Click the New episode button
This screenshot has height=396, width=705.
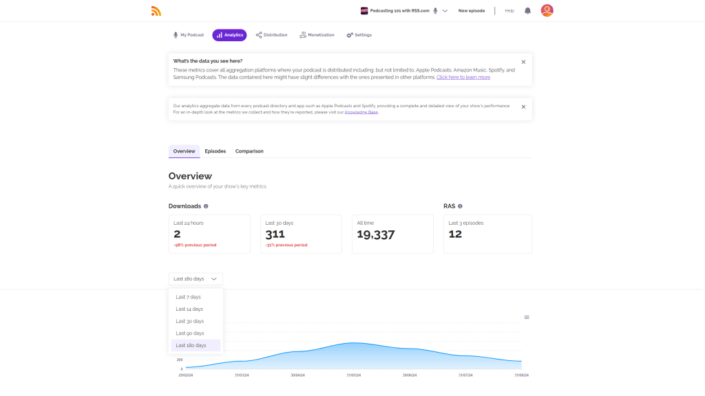(472, 11)
